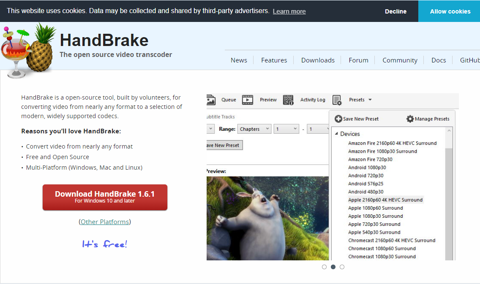Viewport: 480px width, 284px height.
Task: Click the Activity Log icon
Action: coord(288,100)
